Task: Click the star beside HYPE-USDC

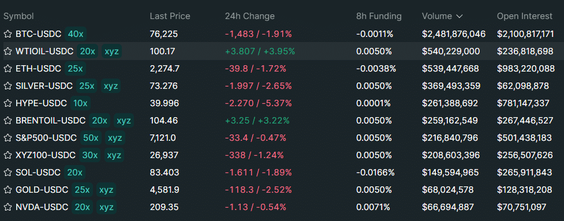Action: (x=8, y=103)
